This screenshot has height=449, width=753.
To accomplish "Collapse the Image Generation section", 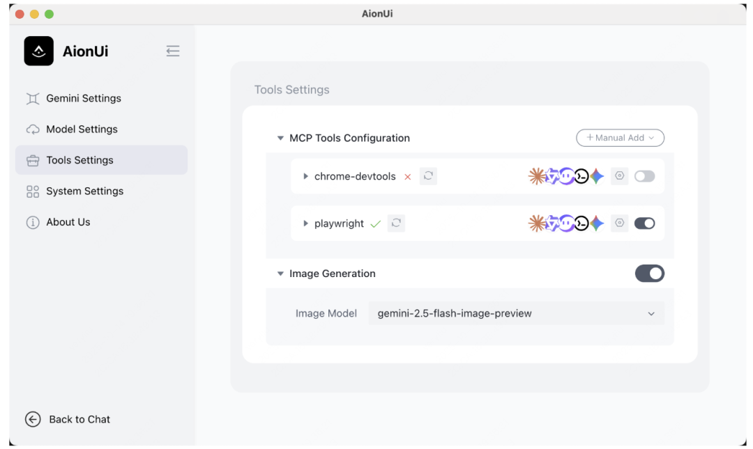I will click(x=280, y=274).
